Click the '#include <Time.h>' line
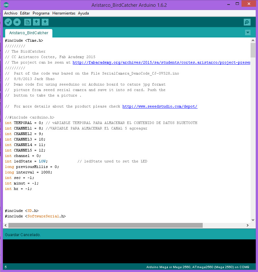Screen dimensions: 258x272 pos(24,40)
